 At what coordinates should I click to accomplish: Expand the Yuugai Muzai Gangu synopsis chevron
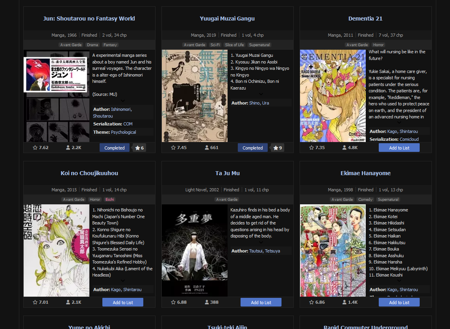(261, 94)
